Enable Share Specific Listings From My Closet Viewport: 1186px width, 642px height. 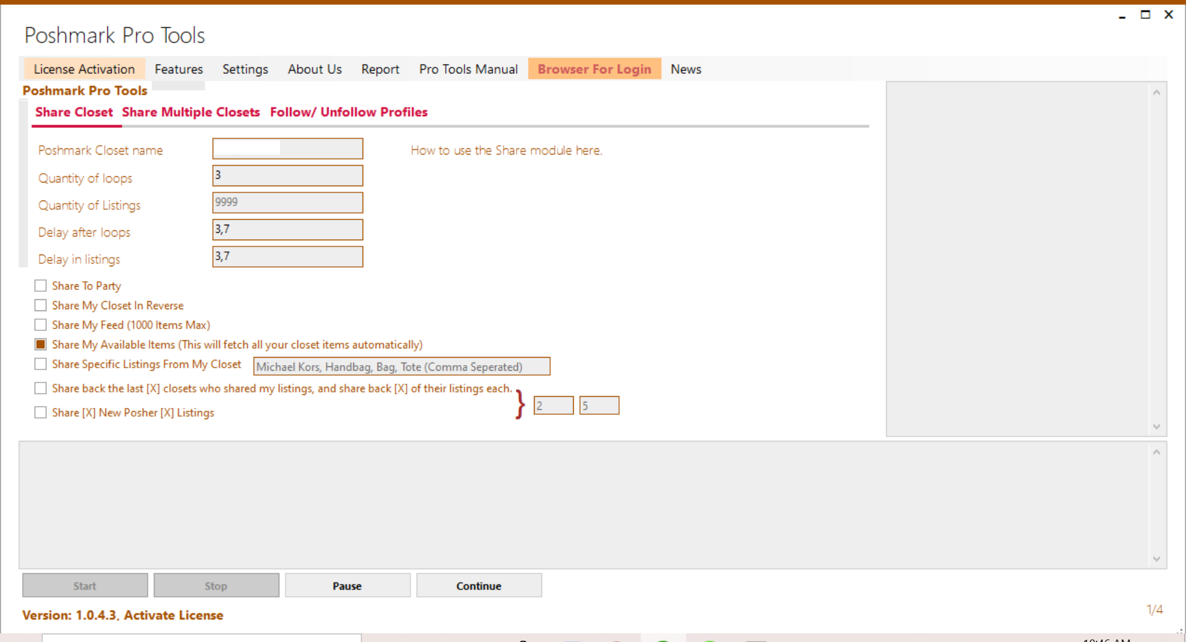(x=40, y=364)
